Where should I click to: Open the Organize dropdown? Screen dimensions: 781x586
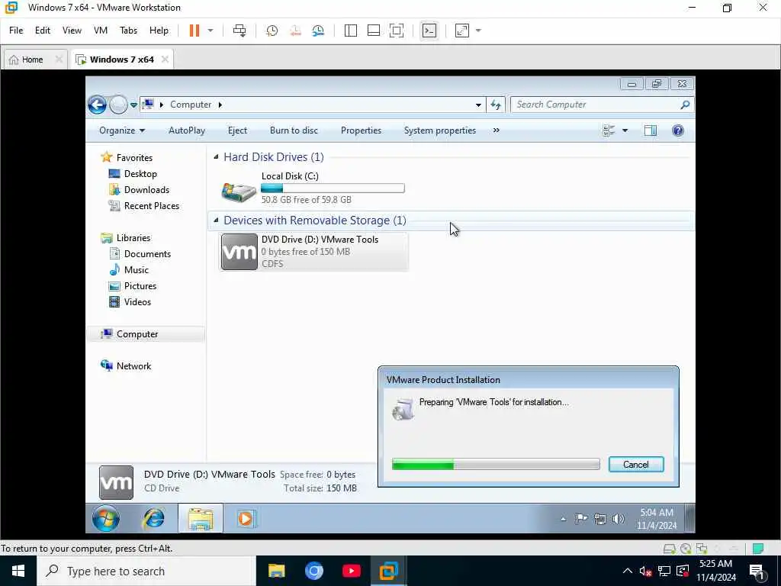coord(122,130)
